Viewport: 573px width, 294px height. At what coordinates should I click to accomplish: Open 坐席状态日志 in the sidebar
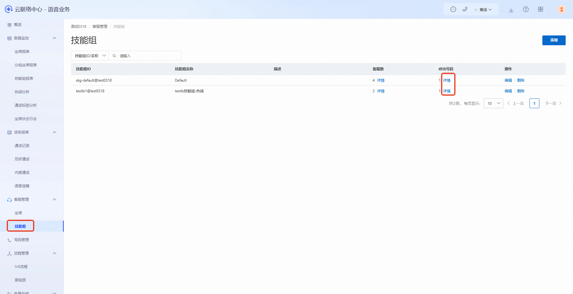tap(26, 119)
